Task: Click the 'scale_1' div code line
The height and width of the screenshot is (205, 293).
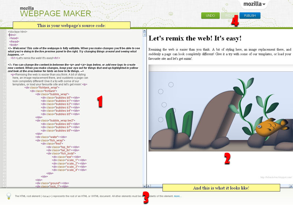Action: [69, 160]
